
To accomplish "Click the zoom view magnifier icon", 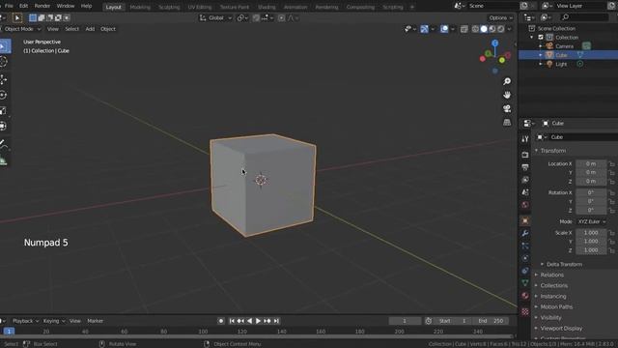I will pyautogui.click(x=507, y=81).
